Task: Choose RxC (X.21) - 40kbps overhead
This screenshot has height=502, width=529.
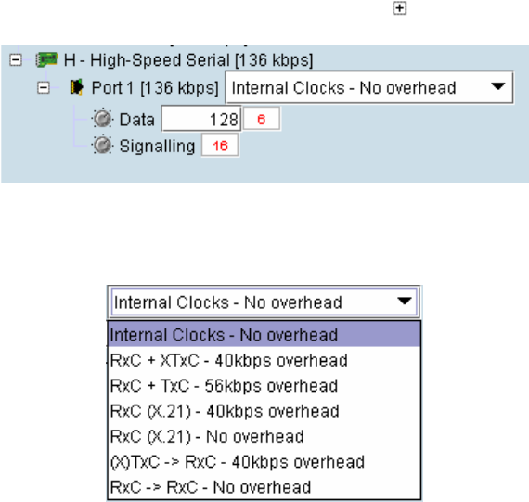Action: tap(264, 410)
